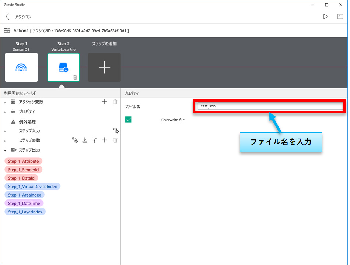Screen dimensions: 350x265
Task: Click the import download icon in ステップ変数 row
Action: coord(85,140)
